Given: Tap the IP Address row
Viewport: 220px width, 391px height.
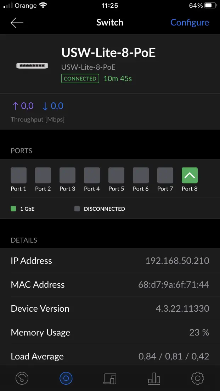Looking at the screenshot, I should (x=110, y=261).
